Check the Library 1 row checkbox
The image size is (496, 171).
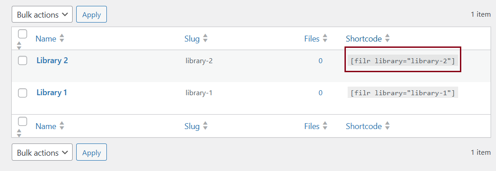(x=23, y=93)
